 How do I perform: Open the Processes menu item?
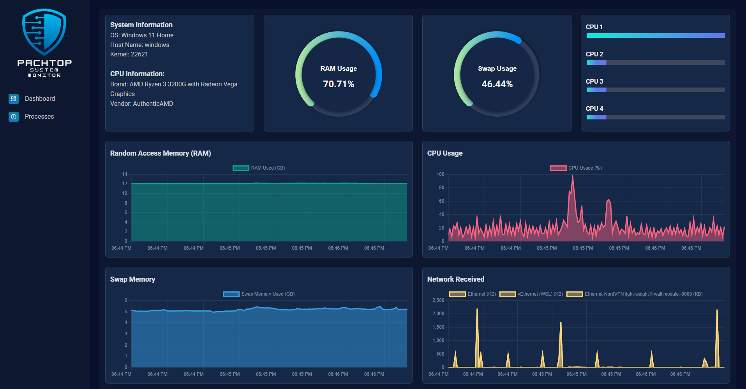(39, 117)
